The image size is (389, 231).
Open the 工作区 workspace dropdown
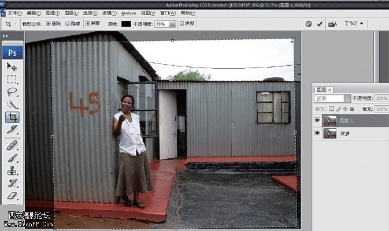(x=354, y=24)
